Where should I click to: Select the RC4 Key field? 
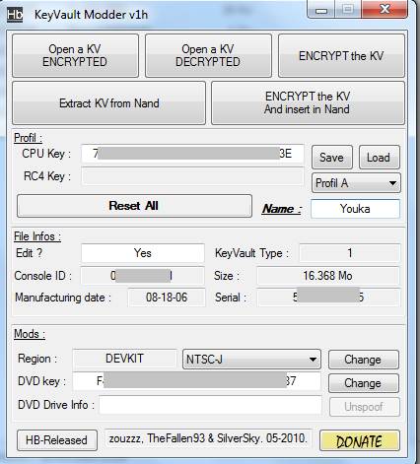pos(192,176)
